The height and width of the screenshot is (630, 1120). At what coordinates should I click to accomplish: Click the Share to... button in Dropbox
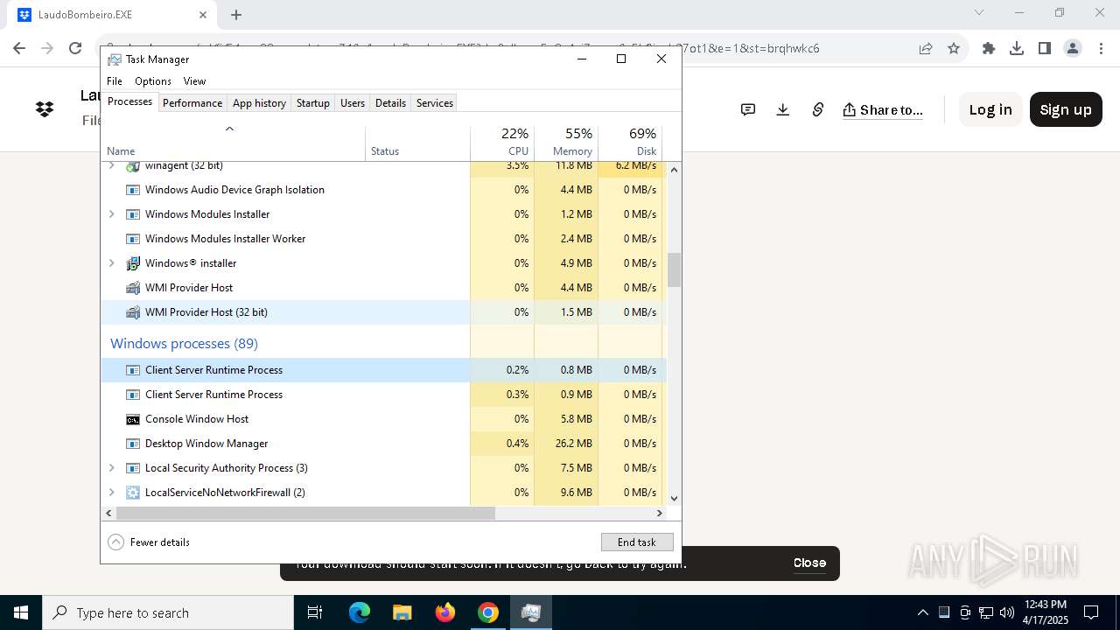[883, 109]
